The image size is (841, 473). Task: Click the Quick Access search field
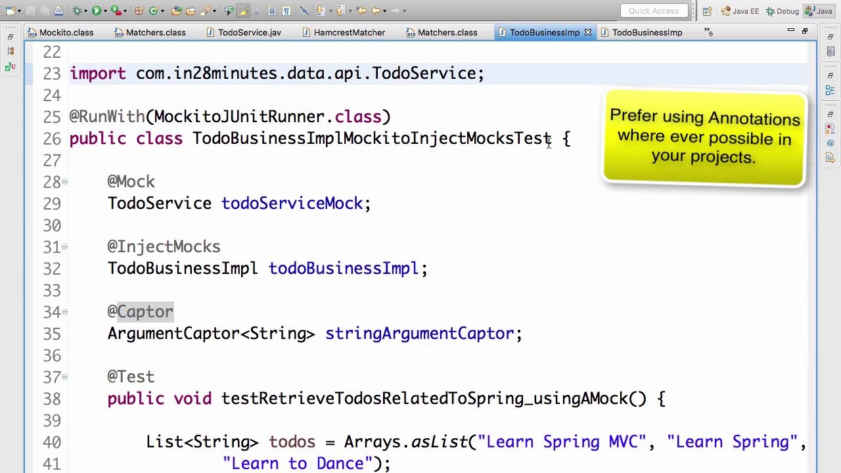click(x=654, y=11)
